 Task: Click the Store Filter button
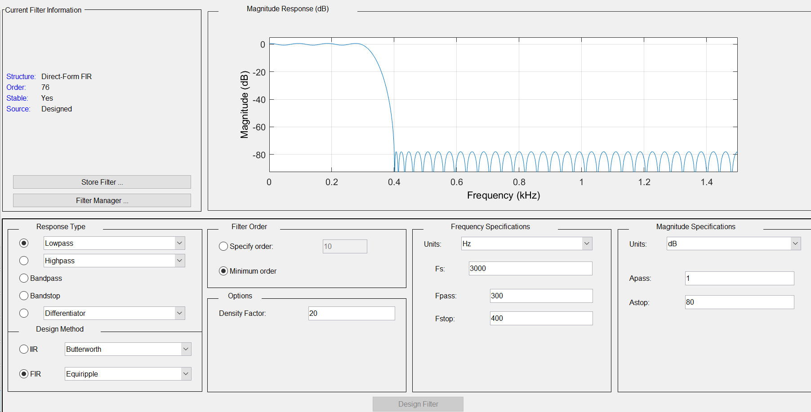[102, 182]
